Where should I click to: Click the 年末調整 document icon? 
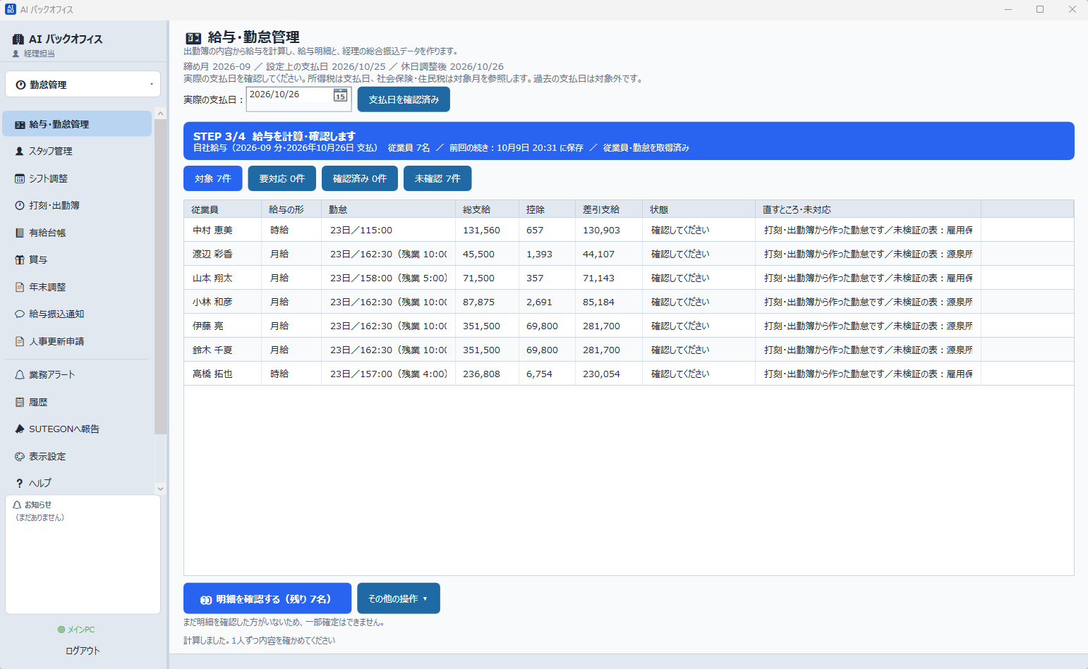coord(20,287)
